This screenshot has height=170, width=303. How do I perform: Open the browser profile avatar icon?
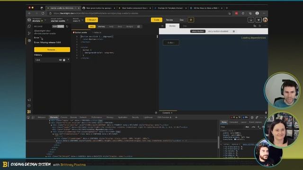257,13
